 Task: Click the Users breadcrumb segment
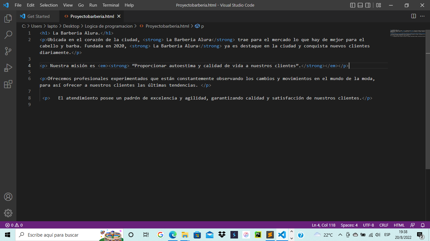[37, 26]
